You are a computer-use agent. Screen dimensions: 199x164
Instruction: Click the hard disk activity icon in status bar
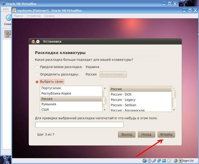[144, 161]
